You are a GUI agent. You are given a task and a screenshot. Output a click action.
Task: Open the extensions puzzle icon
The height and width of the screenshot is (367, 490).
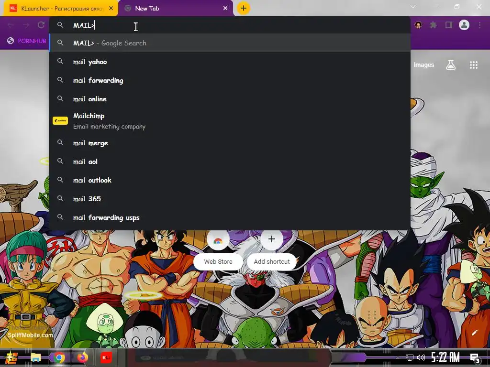(x=434, y=25)
